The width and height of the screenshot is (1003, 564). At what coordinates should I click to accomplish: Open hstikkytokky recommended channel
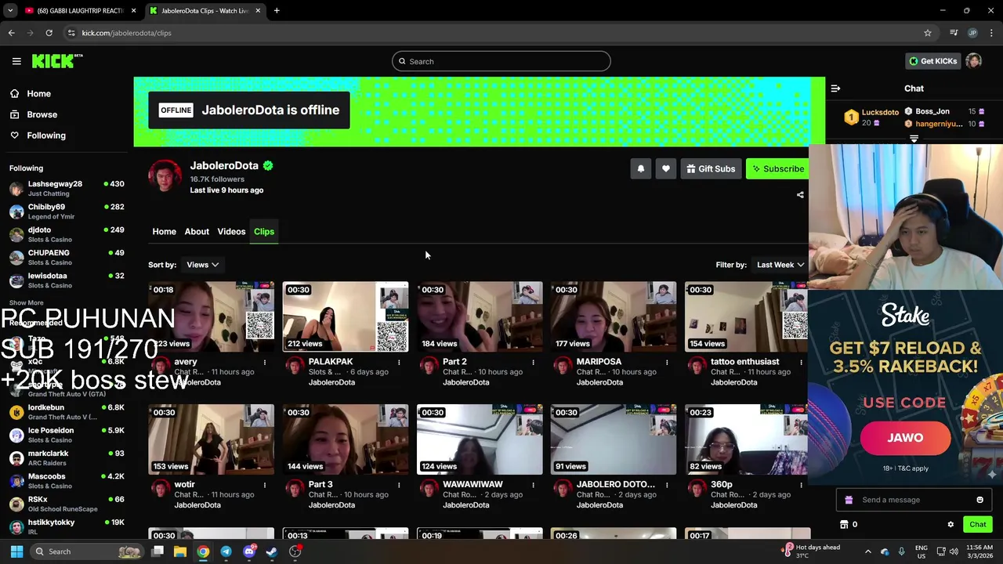66,526
